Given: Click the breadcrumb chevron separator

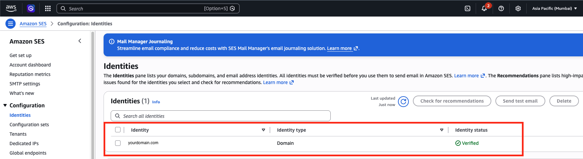Looking at the screenshot, I should pos(52,24).
